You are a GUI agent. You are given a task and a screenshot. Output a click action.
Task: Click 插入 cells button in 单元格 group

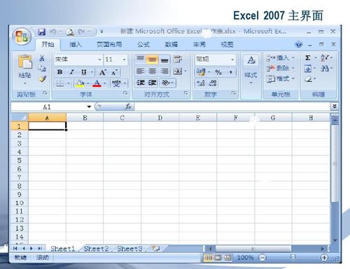[281, 57]
